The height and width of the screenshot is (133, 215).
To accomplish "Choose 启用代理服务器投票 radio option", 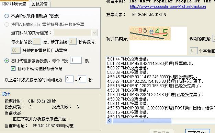I will [x=7, y=61].
